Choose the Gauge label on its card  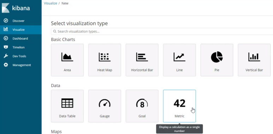[105, 116]
